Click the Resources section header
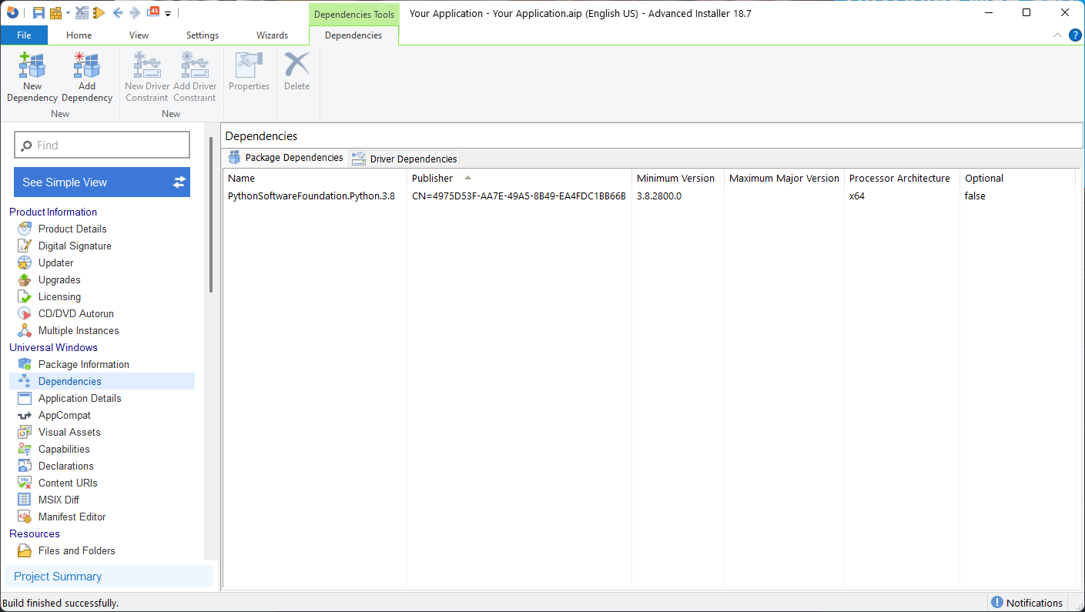Image resolution: width=1085 pixels, height=612 pixels. click(x=35, y=533)
